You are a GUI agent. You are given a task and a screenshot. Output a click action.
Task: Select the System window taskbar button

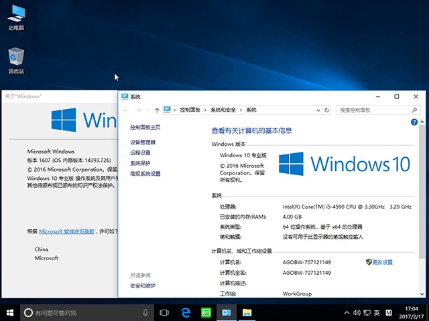pos(227,312)
